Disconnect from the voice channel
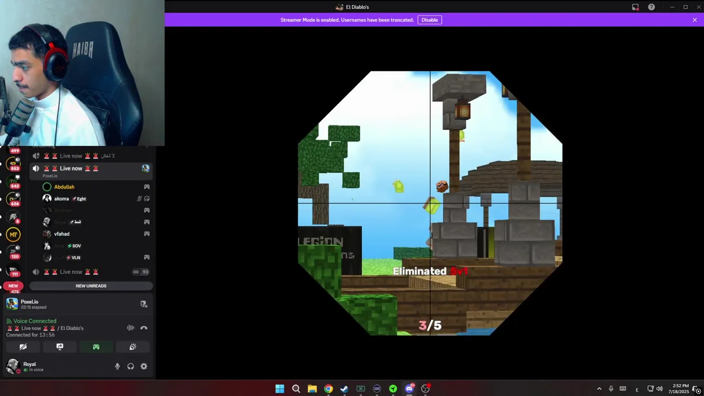Viewport: 704px width, 396px height. click(144, 328)
